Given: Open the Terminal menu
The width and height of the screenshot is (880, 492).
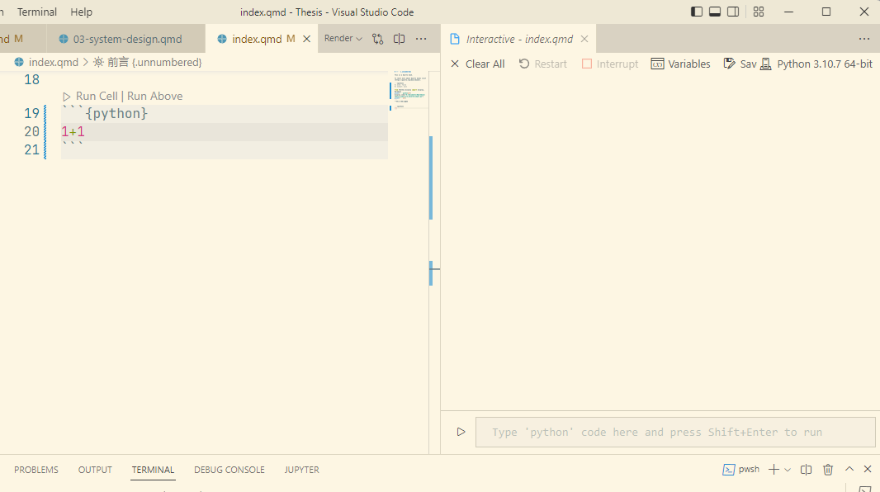Looking at the screenshot, I should coord(37,12).
